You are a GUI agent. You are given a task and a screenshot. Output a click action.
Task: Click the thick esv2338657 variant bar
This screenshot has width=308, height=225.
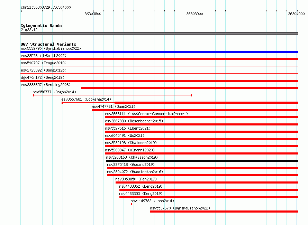[190, 88]
